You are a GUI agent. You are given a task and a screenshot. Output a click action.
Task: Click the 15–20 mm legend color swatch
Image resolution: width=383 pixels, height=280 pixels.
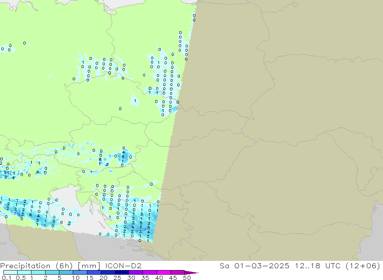[94, 272]
